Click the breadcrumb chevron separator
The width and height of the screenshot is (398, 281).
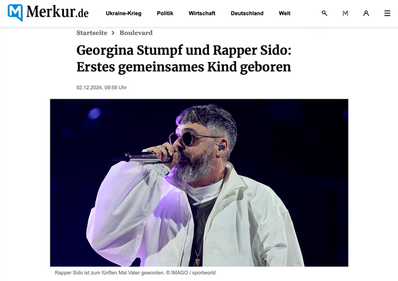click(x=113, y=33)
